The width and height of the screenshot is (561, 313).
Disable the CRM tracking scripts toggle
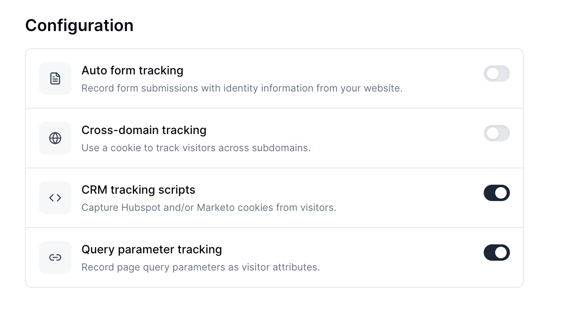(496, 193)
